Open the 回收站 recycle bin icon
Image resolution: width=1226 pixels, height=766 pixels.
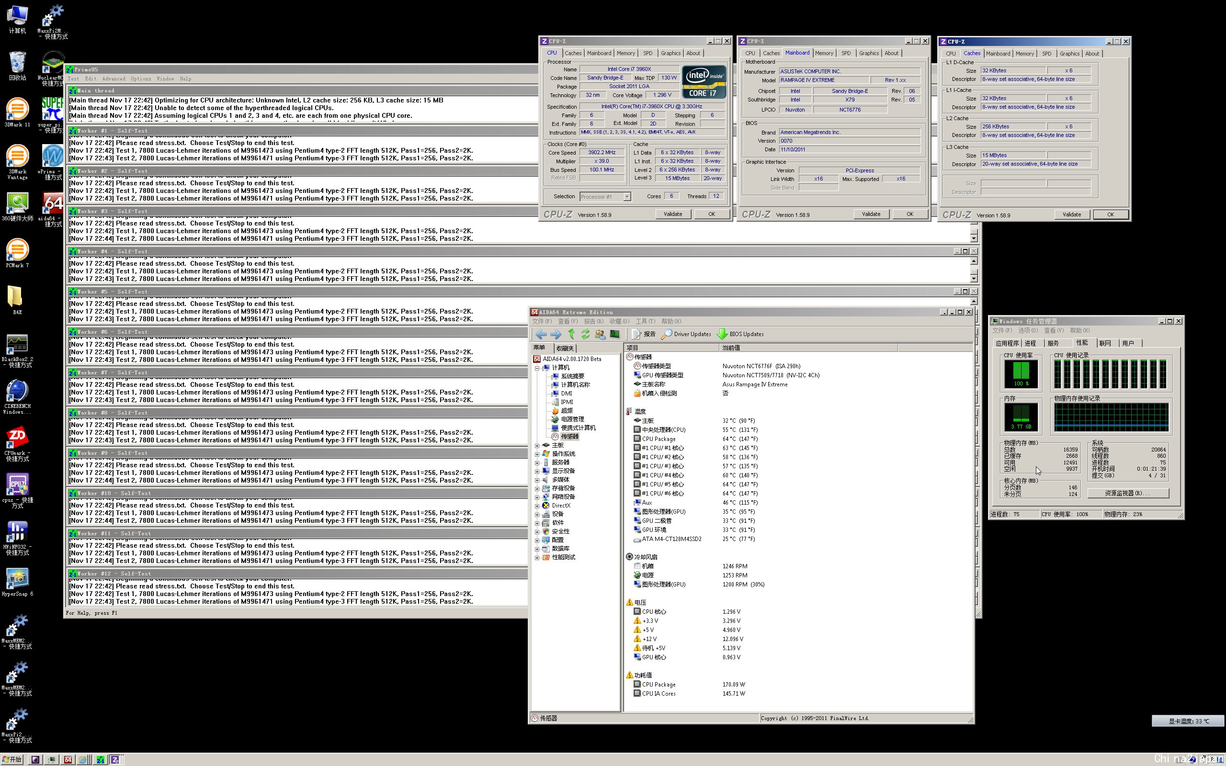tap(17, 66)
